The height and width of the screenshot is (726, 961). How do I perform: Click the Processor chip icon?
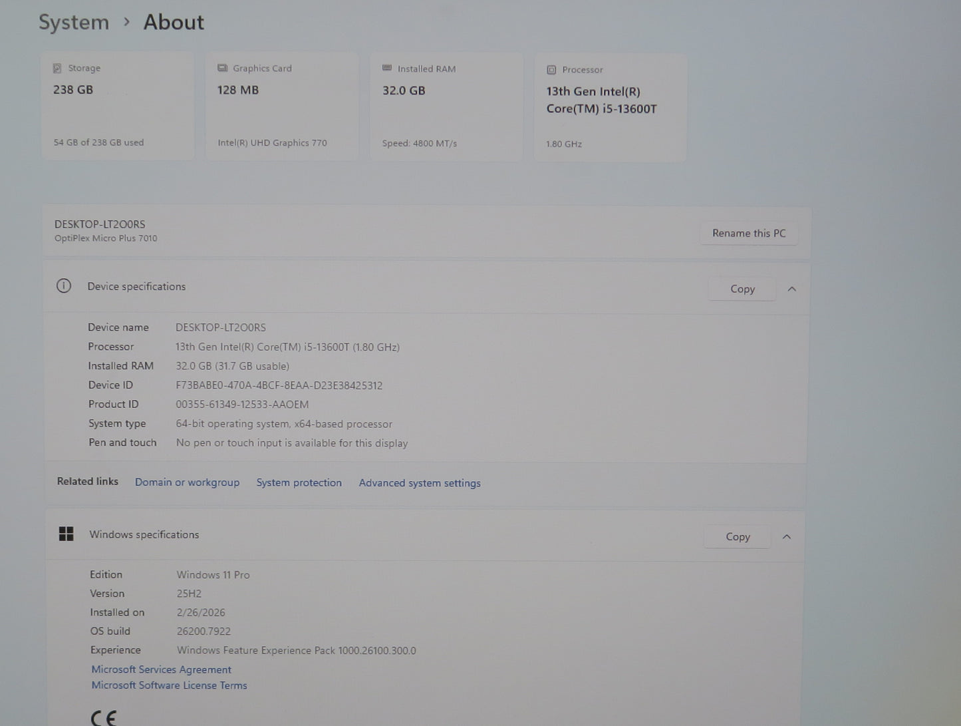551,70
